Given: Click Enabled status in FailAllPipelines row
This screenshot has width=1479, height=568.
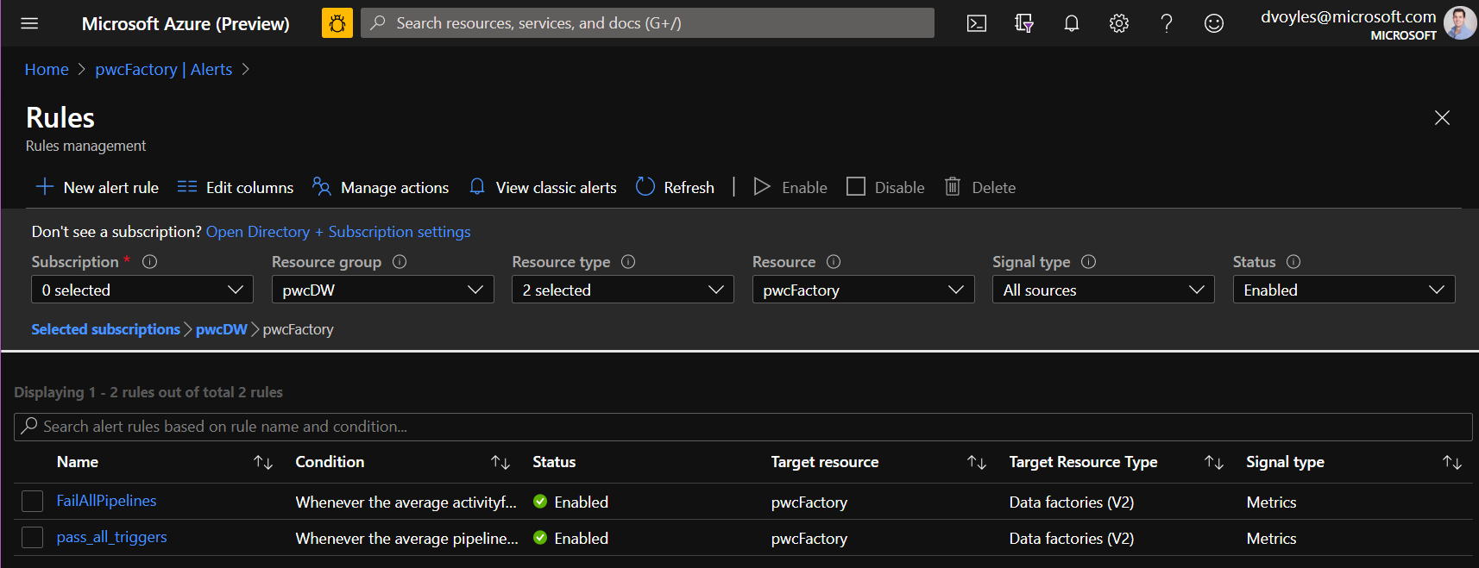Looking at the screenshot, I should 571,502.
